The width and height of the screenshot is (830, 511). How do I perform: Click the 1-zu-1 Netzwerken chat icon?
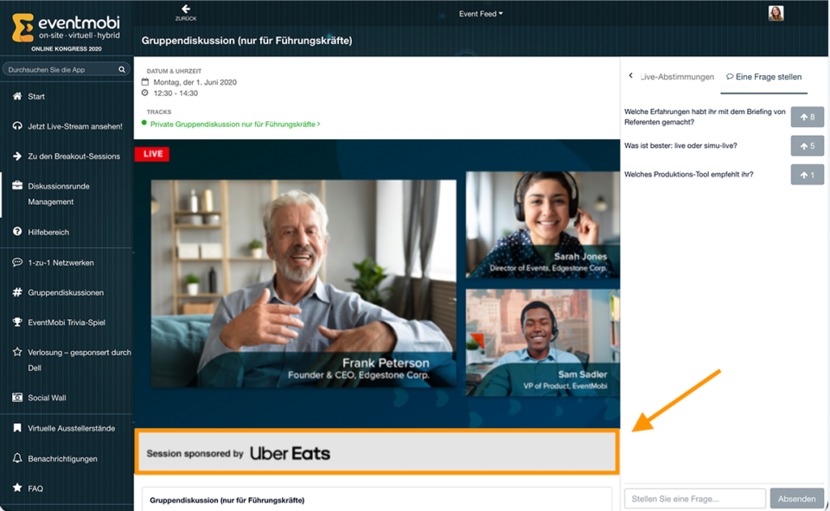click(17, 262)
